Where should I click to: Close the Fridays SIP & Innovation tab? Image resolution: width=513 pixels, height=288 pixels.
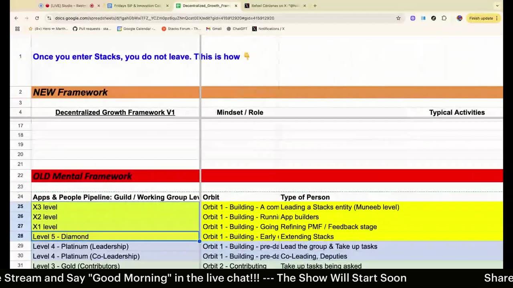(167, 6)
